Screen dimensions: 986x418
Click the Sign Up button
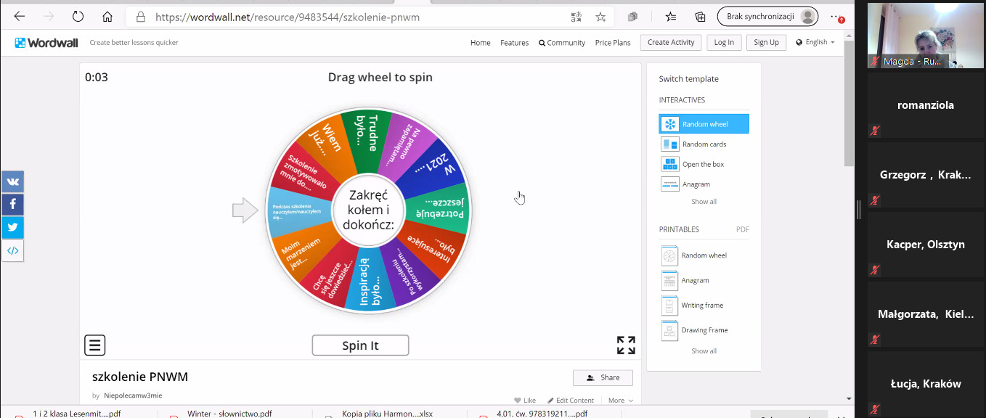tap(766, 42)
